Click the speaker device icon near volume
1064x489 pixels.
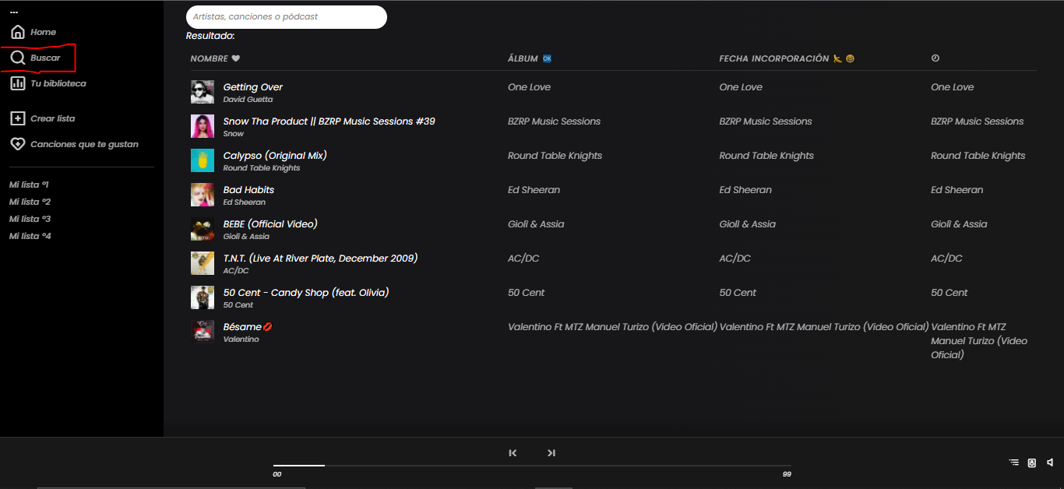coord(1031,463)
